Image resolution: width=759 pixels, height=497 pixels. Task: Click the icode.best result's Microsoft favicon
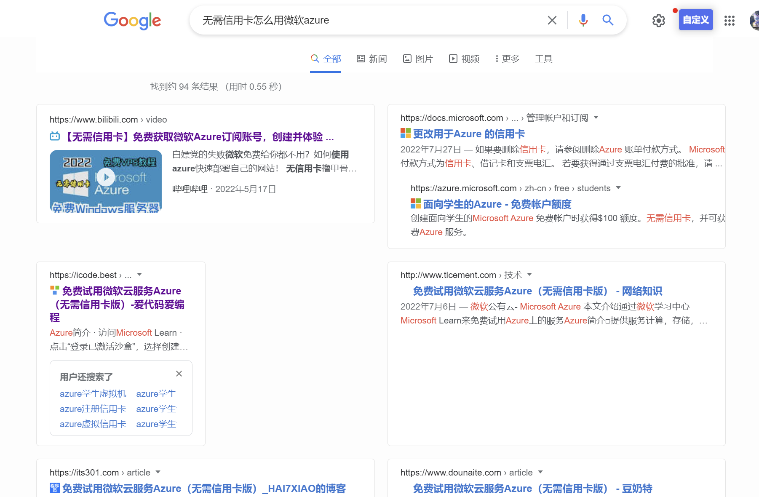coord(54,289)
